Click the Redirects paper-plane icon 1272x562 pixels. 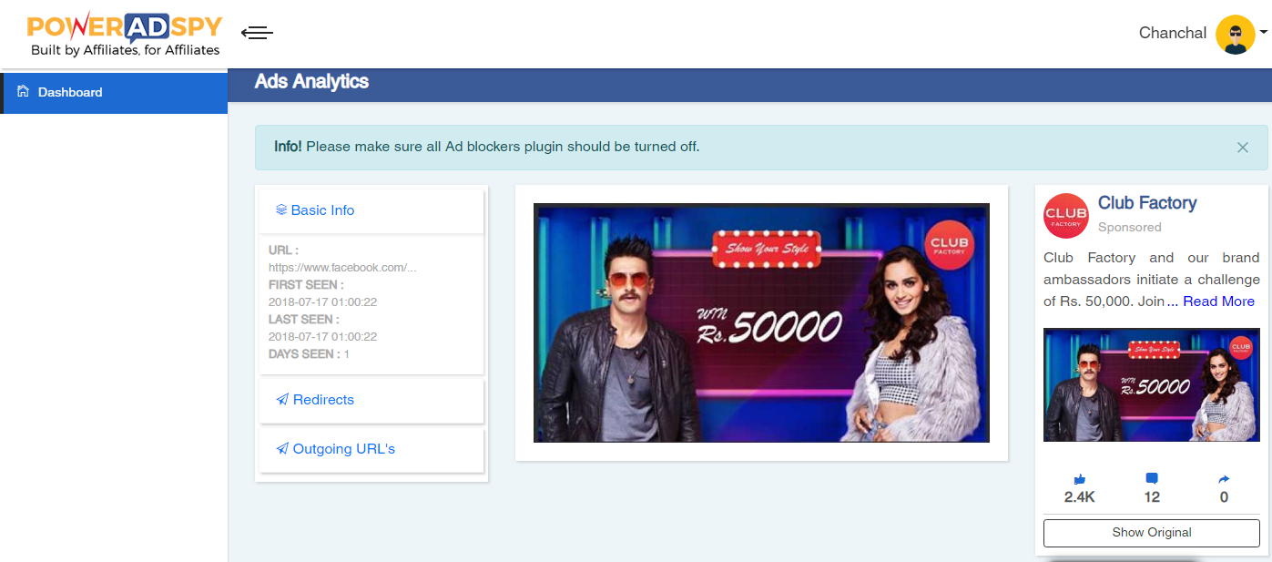(x=282, y=400)
